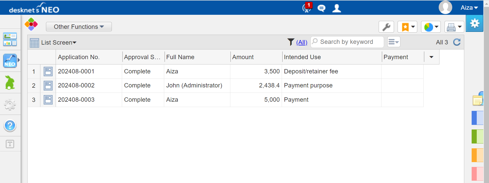Open sticky note icon on right edge
Image resolution: width=489 pixels, height=183 pixels.
[478, 99]
